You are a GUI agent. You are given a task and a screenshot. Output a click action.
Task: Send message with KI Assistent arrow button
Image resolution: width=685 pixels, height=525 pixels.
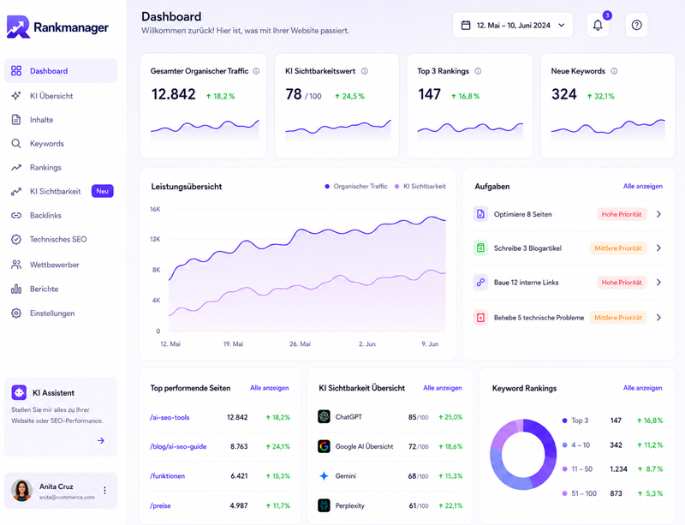point(100,440)
